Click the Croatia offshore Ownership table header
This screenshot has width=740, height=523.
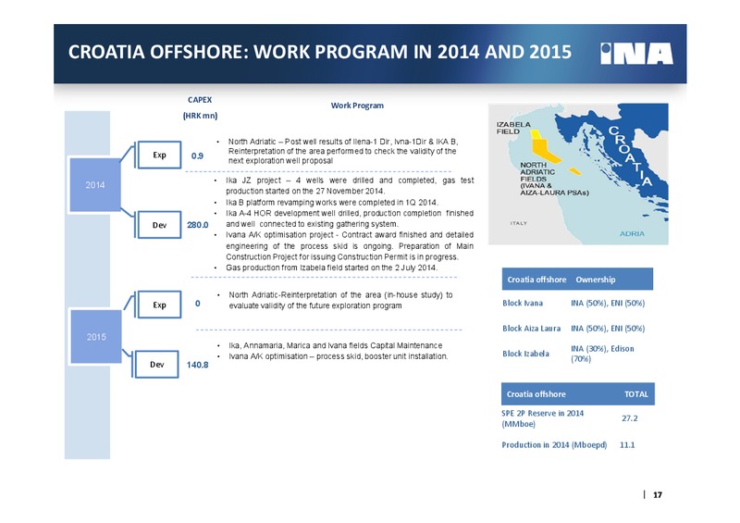[x=577, y=280]
